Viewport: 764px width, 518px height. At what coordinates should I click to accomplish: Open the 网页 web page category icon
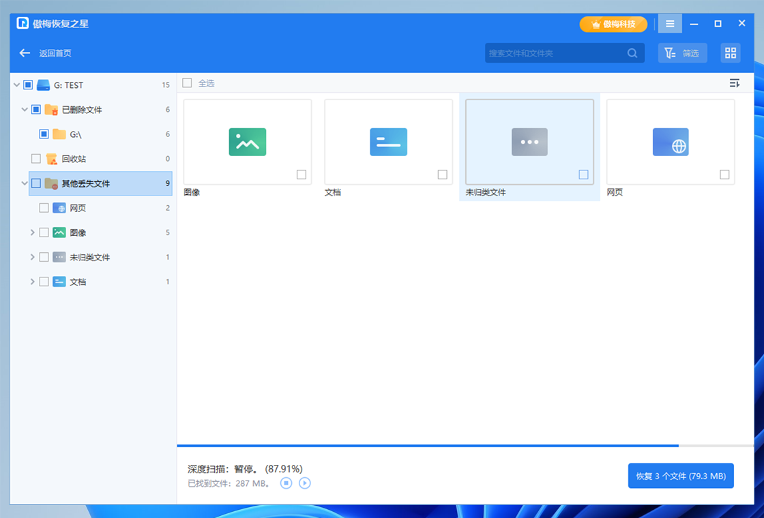[671, 142]
